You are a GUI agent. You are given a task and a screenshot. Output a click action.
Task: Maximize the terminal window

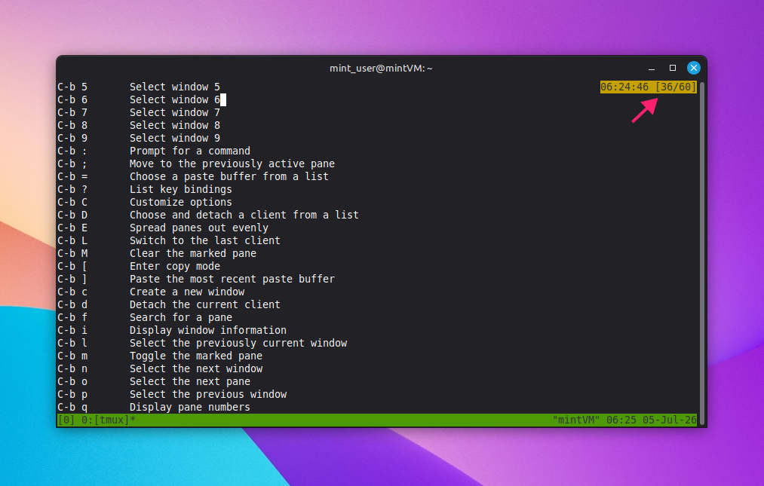point(673,68)
